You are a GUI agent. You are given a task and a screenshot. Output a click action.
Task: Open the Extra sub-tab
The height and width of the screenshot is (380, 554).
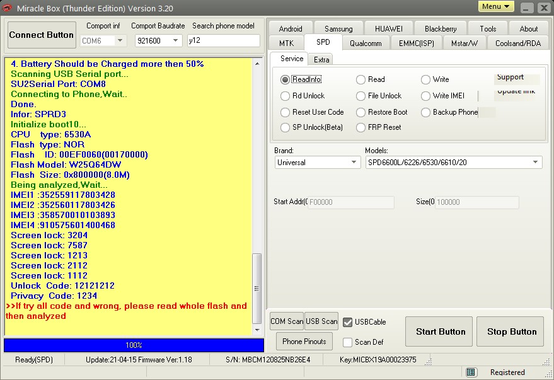(321, 60)
